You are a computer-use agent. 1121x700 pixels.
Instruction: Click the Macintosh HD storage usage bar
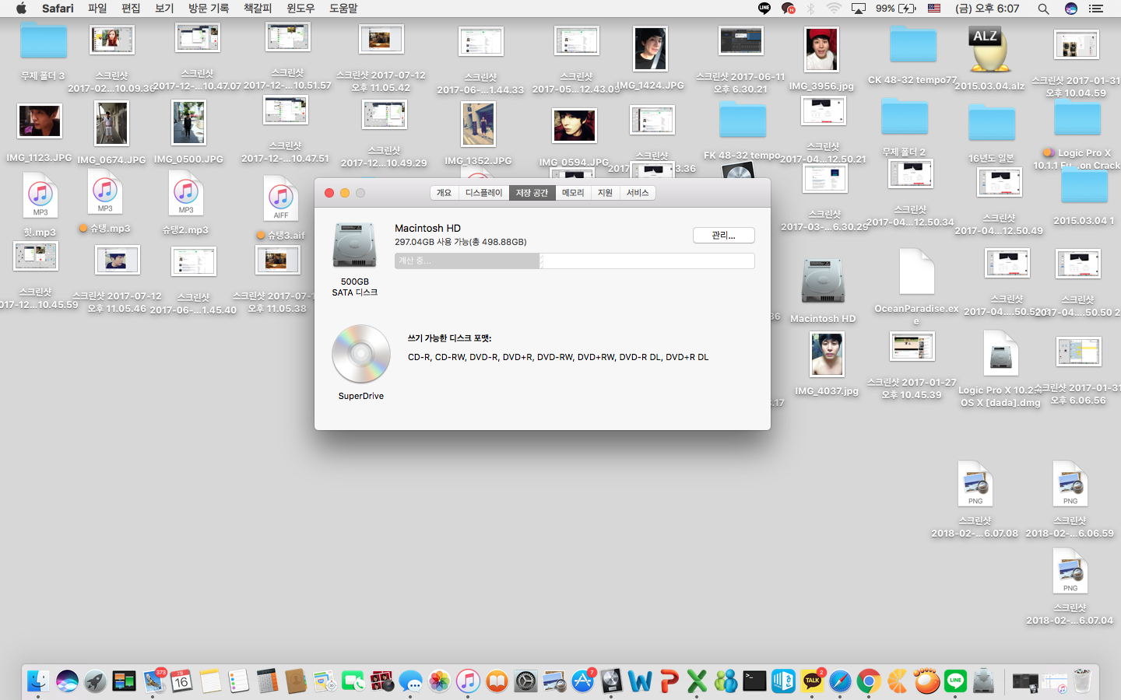tap(574, 261)
